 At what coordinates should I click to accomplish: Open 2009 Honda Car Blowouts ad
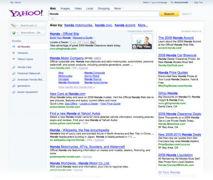[x=177, y=55]
